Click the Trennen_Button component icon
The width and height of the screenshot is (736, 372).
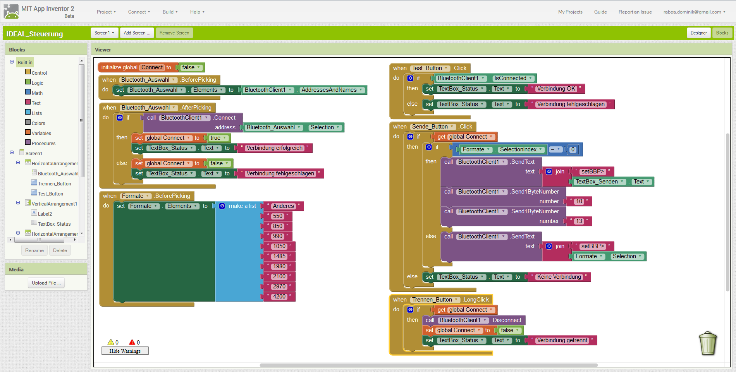tap(34, 183)
